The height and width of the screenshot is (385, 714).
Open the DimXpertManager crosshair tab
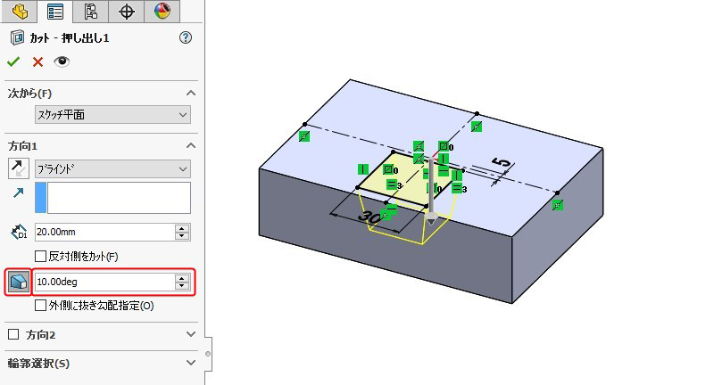tap(126, 11)
